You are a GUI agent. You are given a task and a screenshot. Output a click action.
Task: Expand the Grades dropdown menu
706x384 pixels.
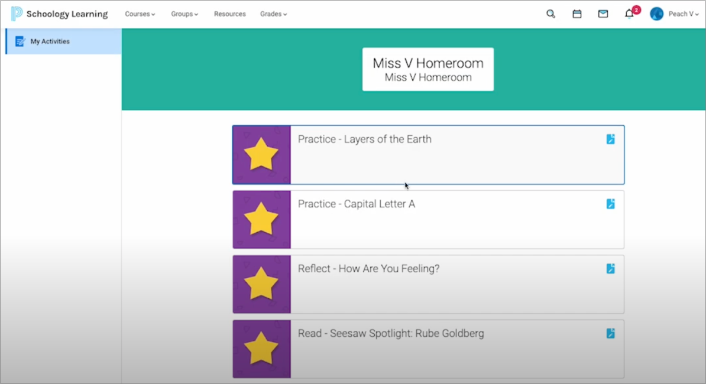(273, 14)
